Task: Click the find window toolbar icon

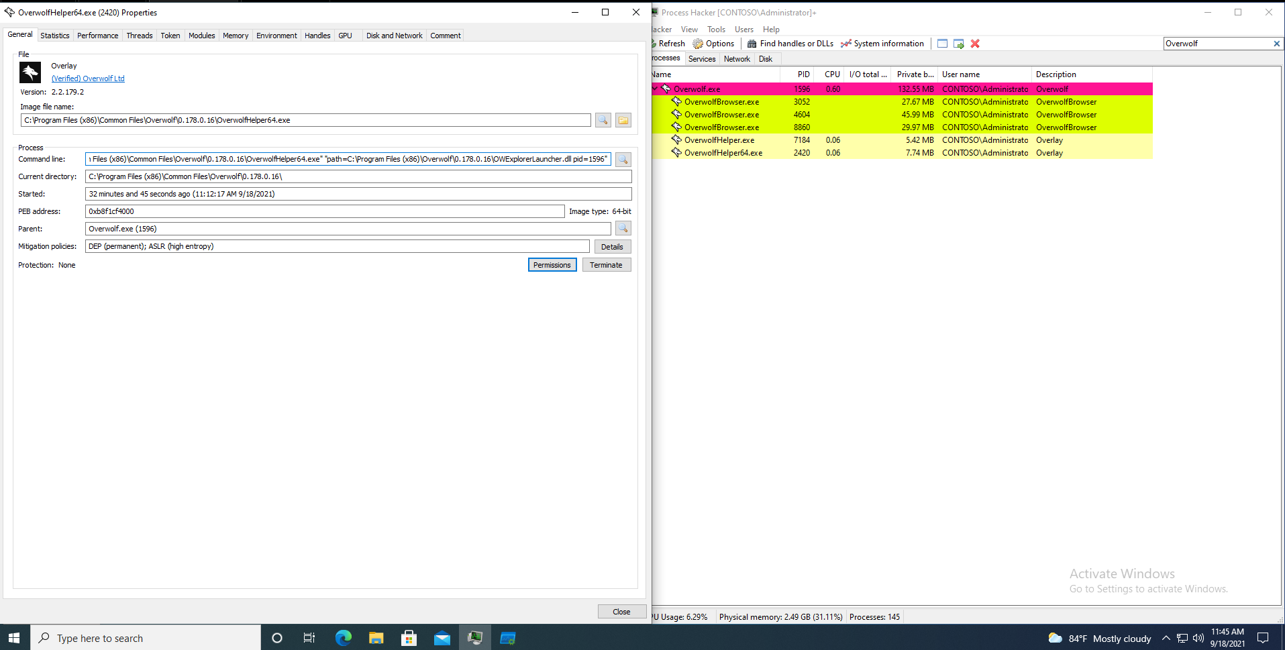Action: [942, 44]
